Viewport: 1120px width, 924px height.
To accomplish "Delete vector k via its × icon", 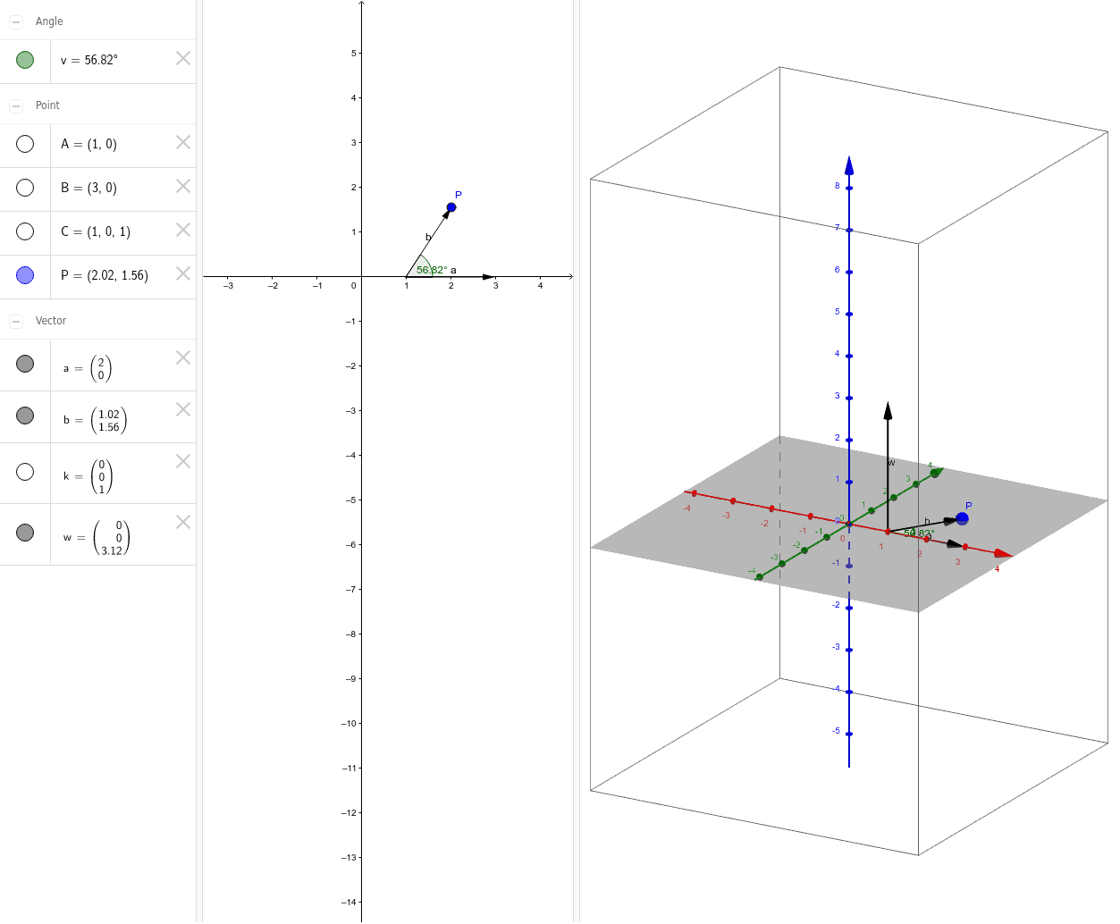I will (182, 460).
